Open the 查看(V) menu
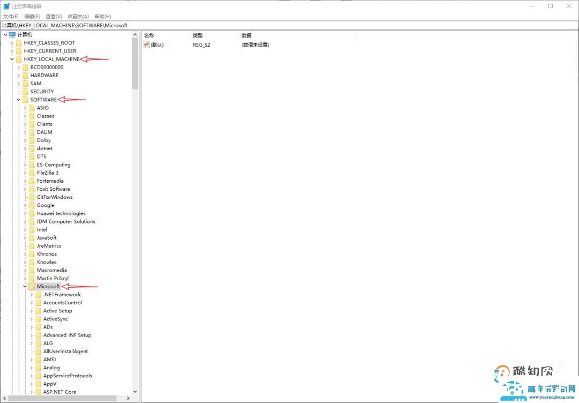 (x=53, y=16)
